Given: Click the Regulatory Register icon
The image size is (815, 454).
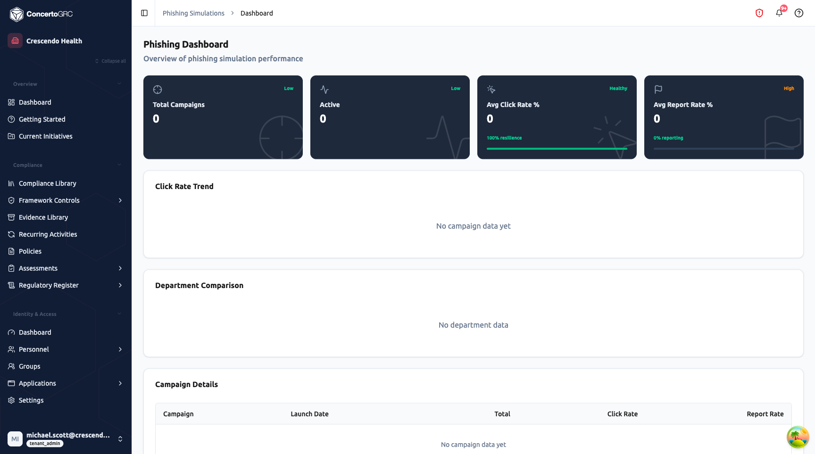Looking at the screenshot, I should click(11, 285).
